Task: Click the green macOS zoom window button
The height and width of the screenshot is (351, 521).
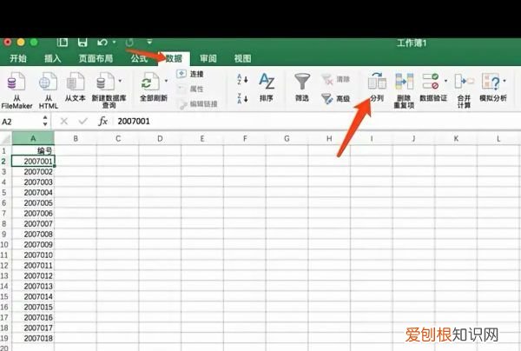Action: pyautogui.click(x=34, y=43)
